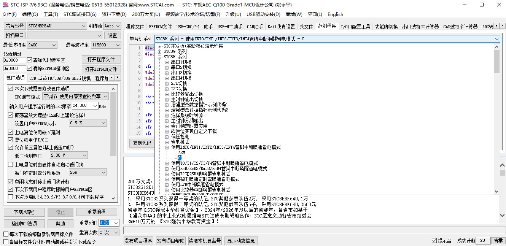Toggle 空闲状态时停止看门狗计数
Screen dimensions: 506x246
[x=11, y=182]
